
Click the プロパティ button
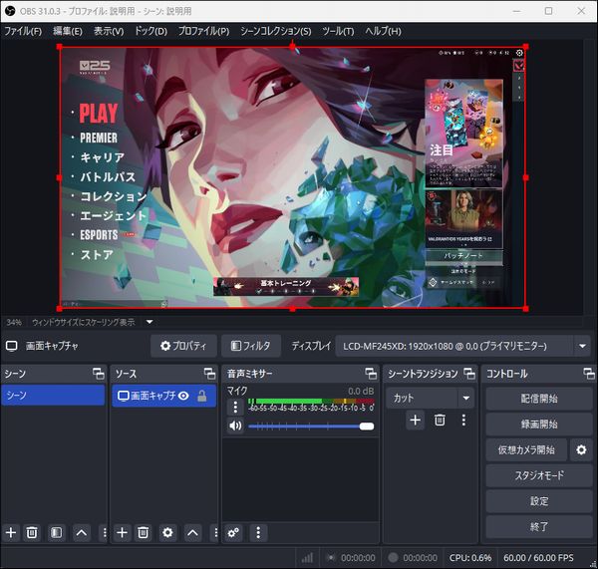[183, 346]
